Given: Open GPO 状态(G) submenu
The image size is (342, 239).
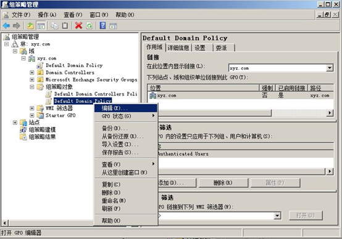Looking at the screenshot, I should point(126,116).
